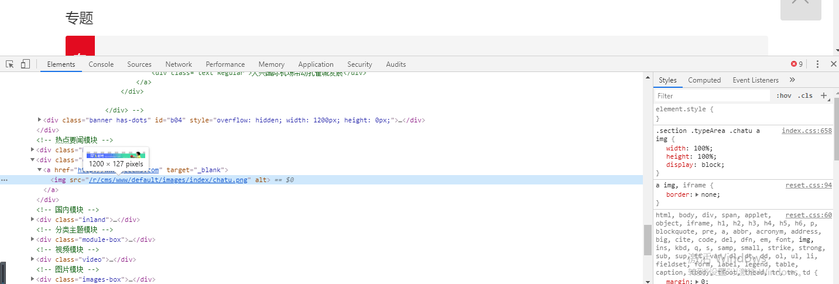
Task: Expand the banner has-dots div node
Action: point(40,120)
